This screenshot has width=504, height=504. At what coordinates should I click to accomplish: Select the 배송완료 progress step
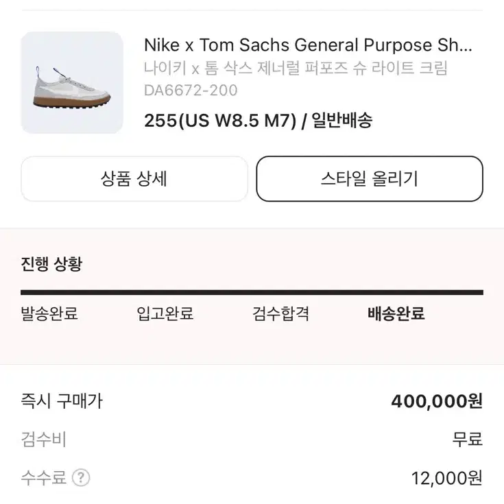coord(396,313)
